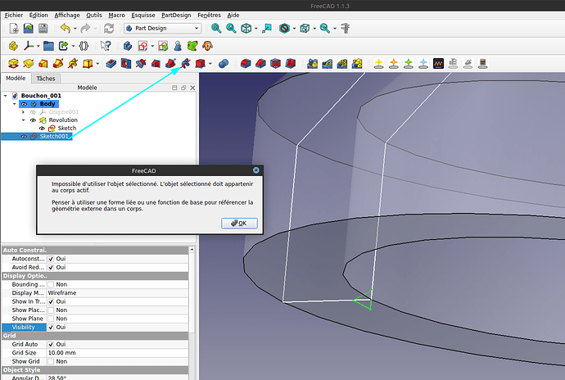This screenshot has width=565, height=380.
Task: Select the Hole tool icon
Action: [x=126, y=64]
